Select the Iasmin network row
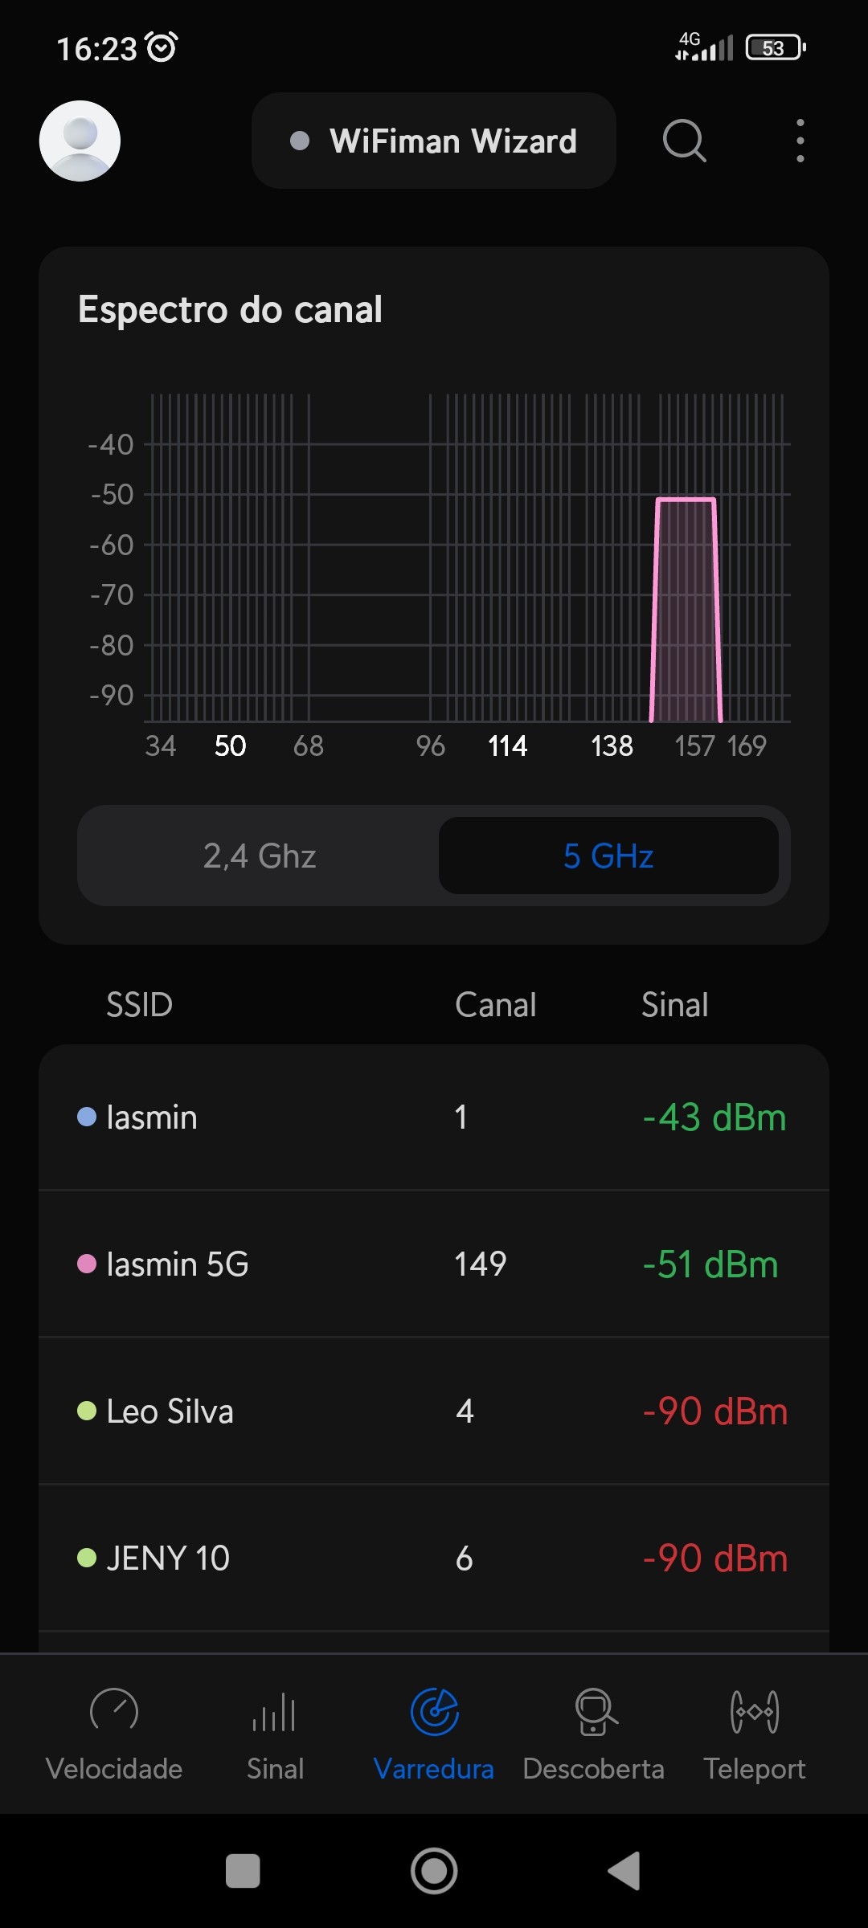868x1928 pixels. pyautogui.click(x=434, y=1117)
